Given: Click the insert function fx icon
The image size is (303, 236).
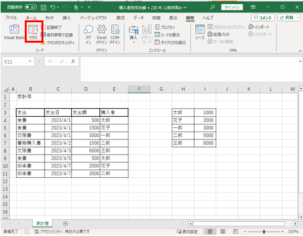Looking at the screenshot, I should tap(73, 61).
